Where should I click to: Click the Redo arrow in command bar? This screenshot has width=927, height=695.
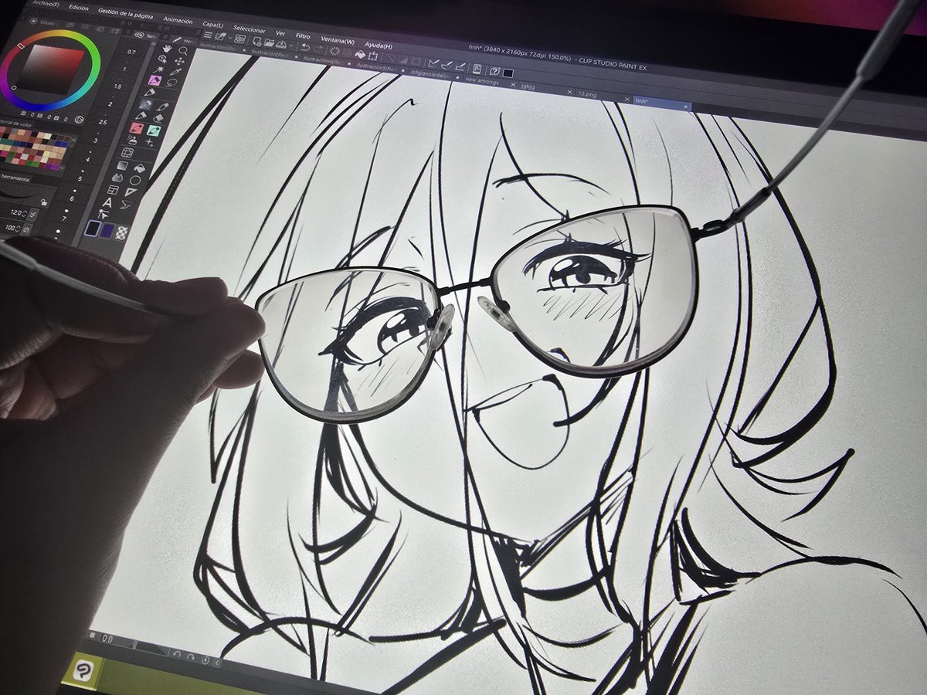[x=318, y=49]
